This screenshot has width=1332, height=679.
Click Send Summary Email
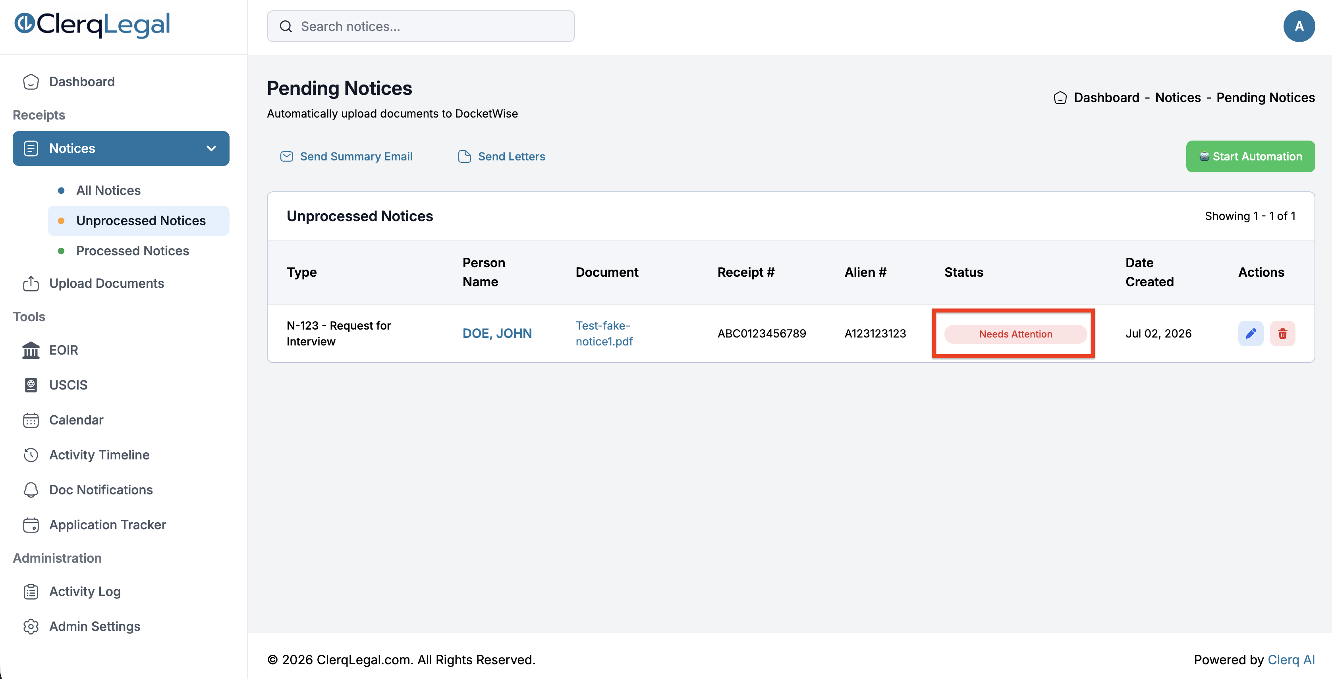(x=356, y=157)
